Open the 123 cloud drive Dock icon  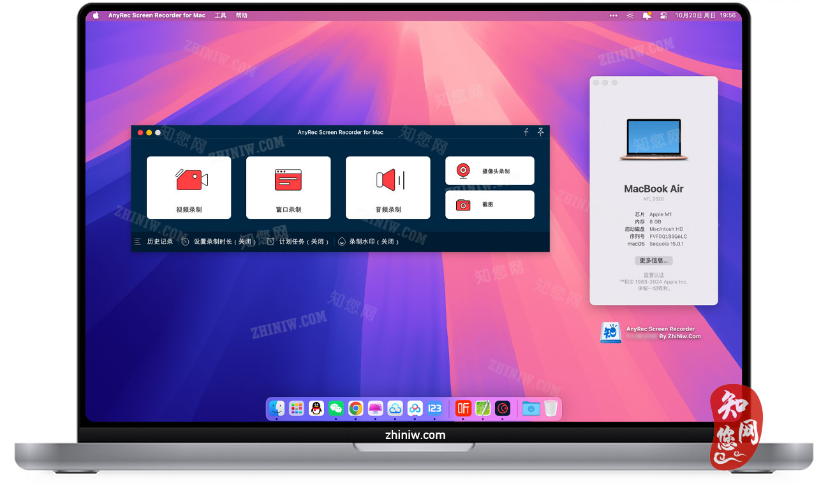tap(435, 408)
